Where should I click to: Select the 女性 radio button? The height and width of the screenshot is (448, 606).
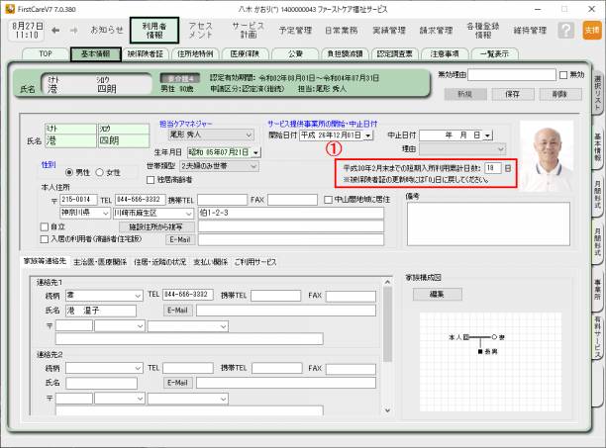coord(97,171)
